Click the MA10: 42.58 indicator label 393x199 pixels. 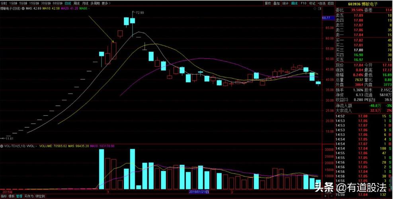point(51,8)
